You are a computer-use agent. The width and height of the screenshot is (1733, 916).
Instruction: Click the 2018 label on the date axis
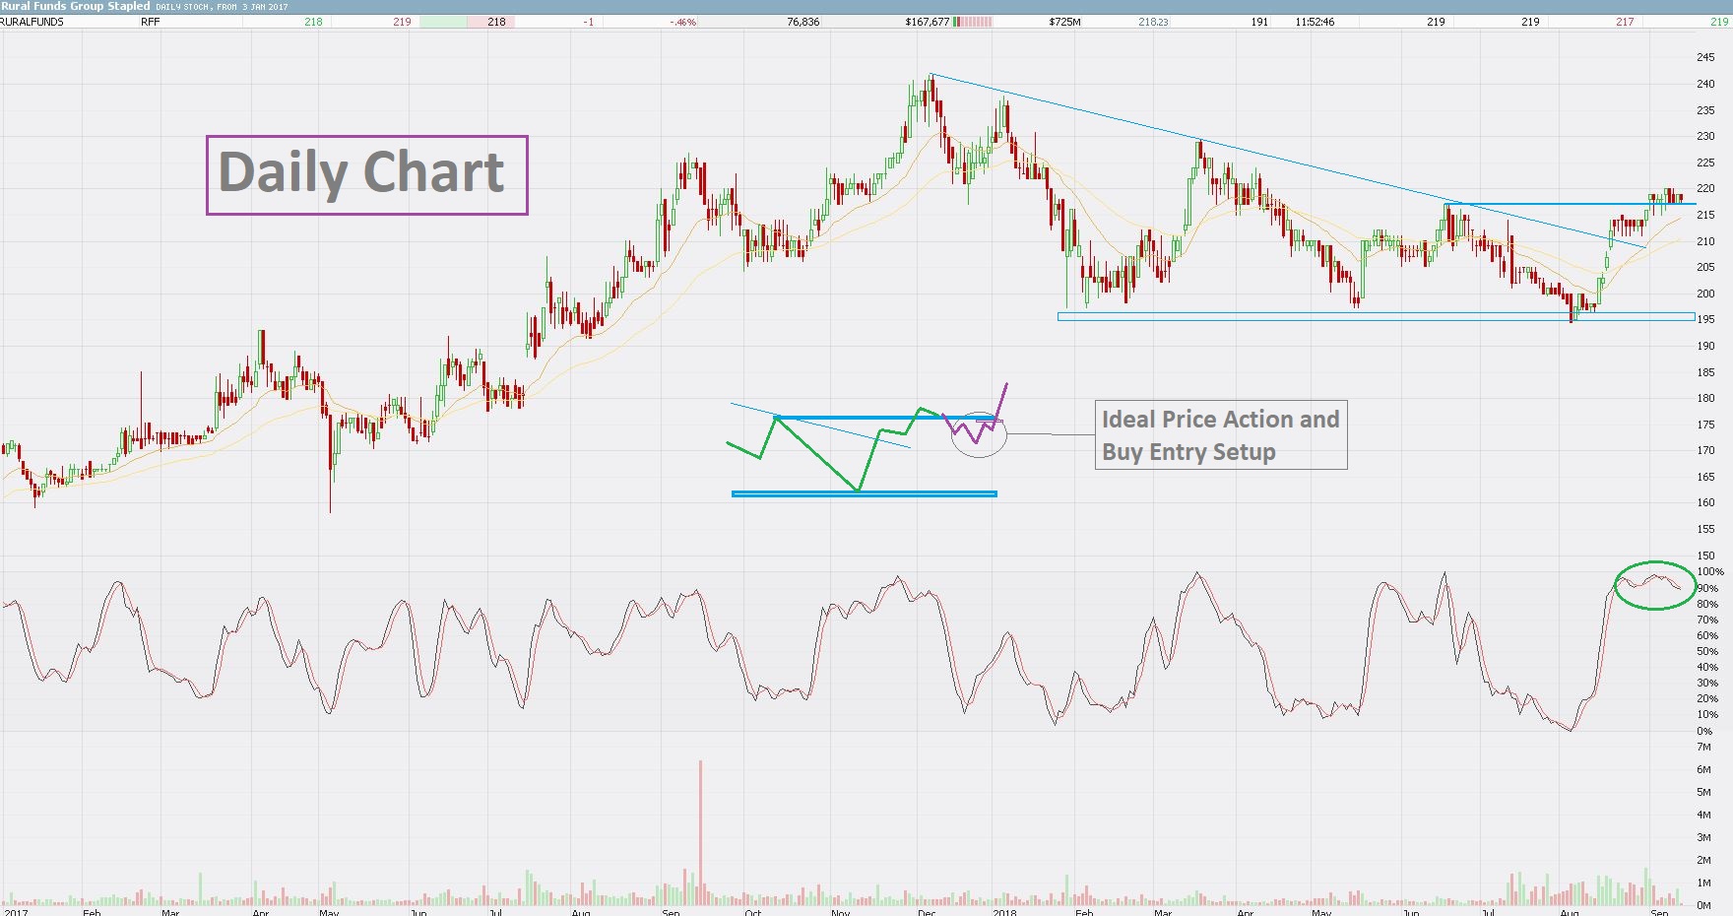click(x=1004, y=912)
